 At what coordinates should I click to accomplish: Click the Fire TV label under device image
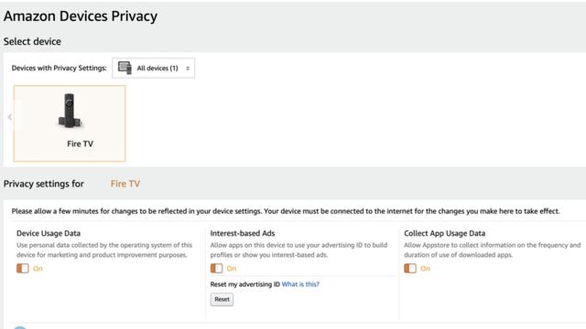click(x=80, y=144)
